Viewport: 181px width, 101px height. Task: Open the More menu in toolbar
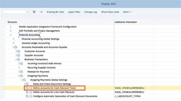click(x=127, y=12)
